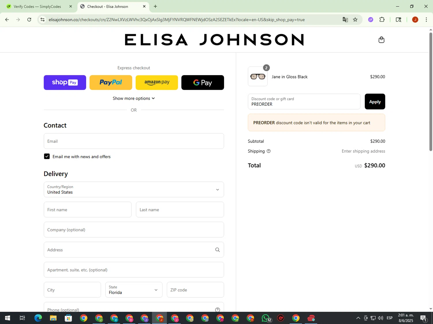The width and height of the screenshot is (433, 324).
Task: Click the First name field
Action: pyautogui.click(x=87, y=210)
